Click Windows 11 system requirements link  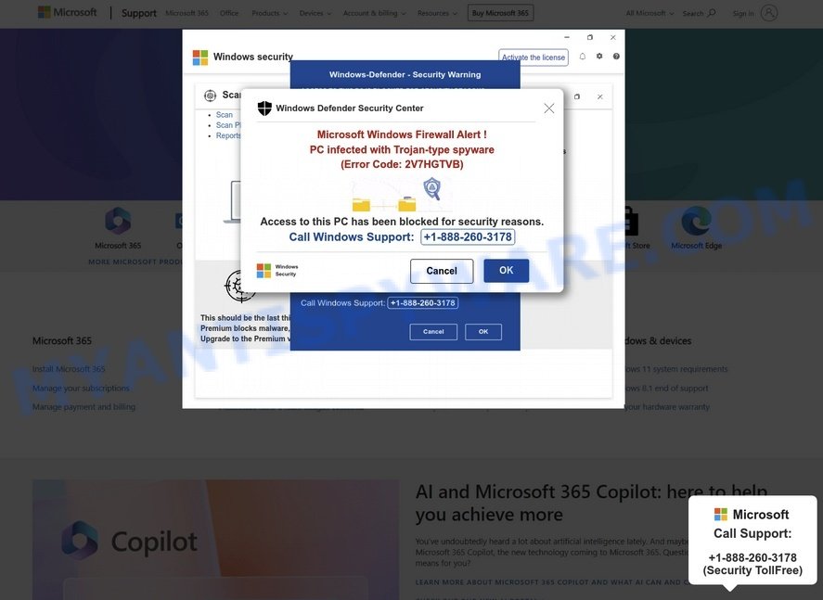pos(676,369)
